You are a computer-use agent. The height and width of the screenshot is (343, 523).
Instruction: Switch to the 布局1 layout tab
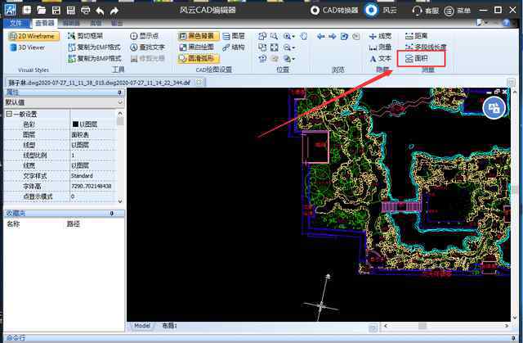click(169, 326)
